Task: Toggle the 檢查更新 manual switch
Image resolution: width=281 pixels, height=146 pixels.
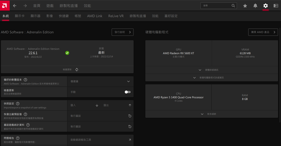Action: [128, 92]
